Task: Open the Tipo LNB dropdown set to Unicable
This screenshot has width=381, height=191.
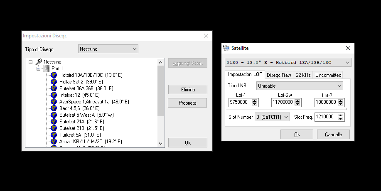Action: (x=300, y=86)
